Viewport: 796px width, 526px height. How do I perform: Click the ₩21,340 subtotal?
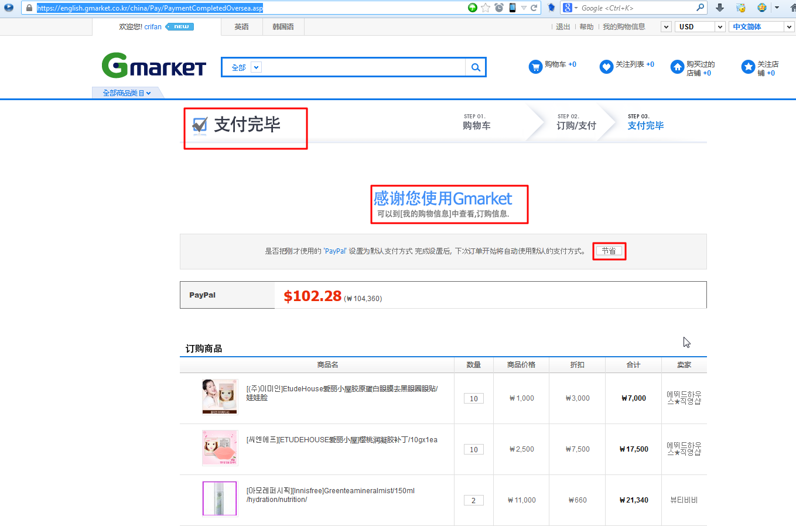pos(634,500)
